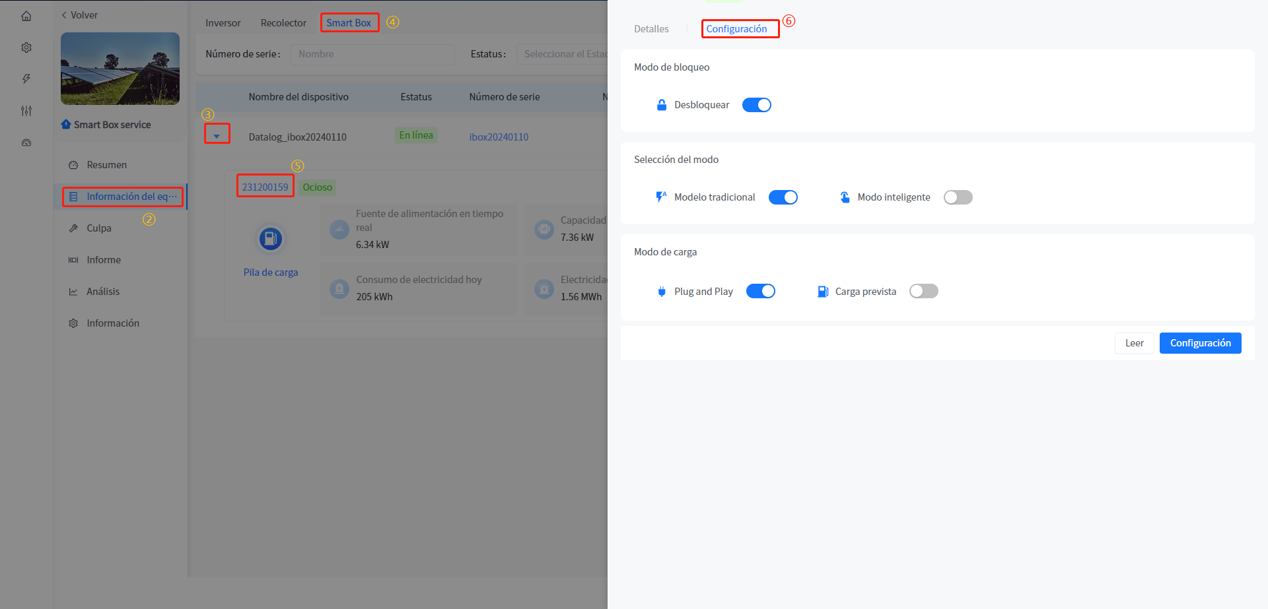Go back with the Volver chevron
The width and height of the screenshot is (1268, 609).
coord(65,15)
